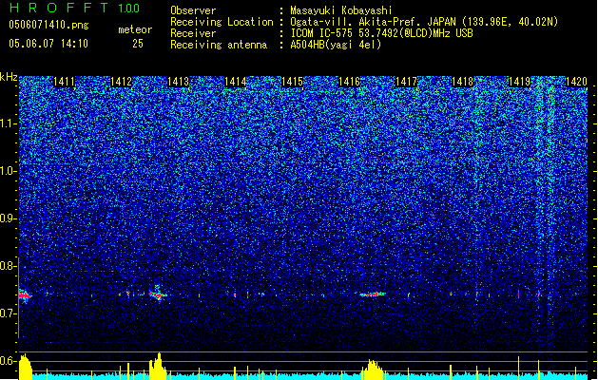Click the meteor count 25
Screen dimensions: 598x380
(x=138, y=44)
